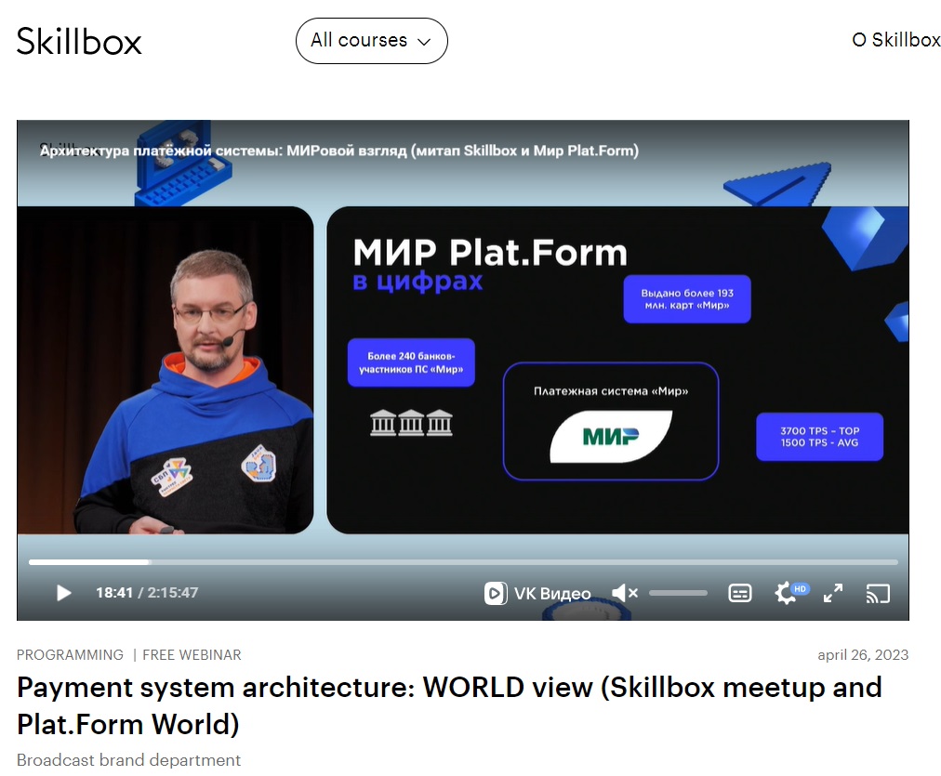Open the VK Видео logo link
The width and height of the screenshot is (941, 776).
(537, 593)
